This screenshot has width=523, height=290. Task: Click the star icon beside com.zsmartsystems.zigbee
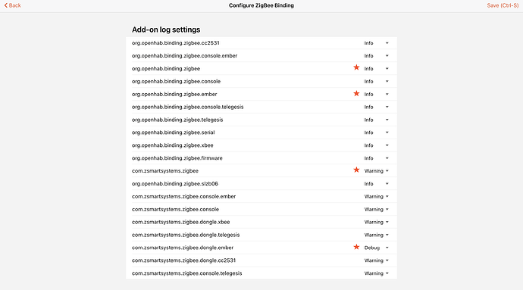click(x=356, y=170)
